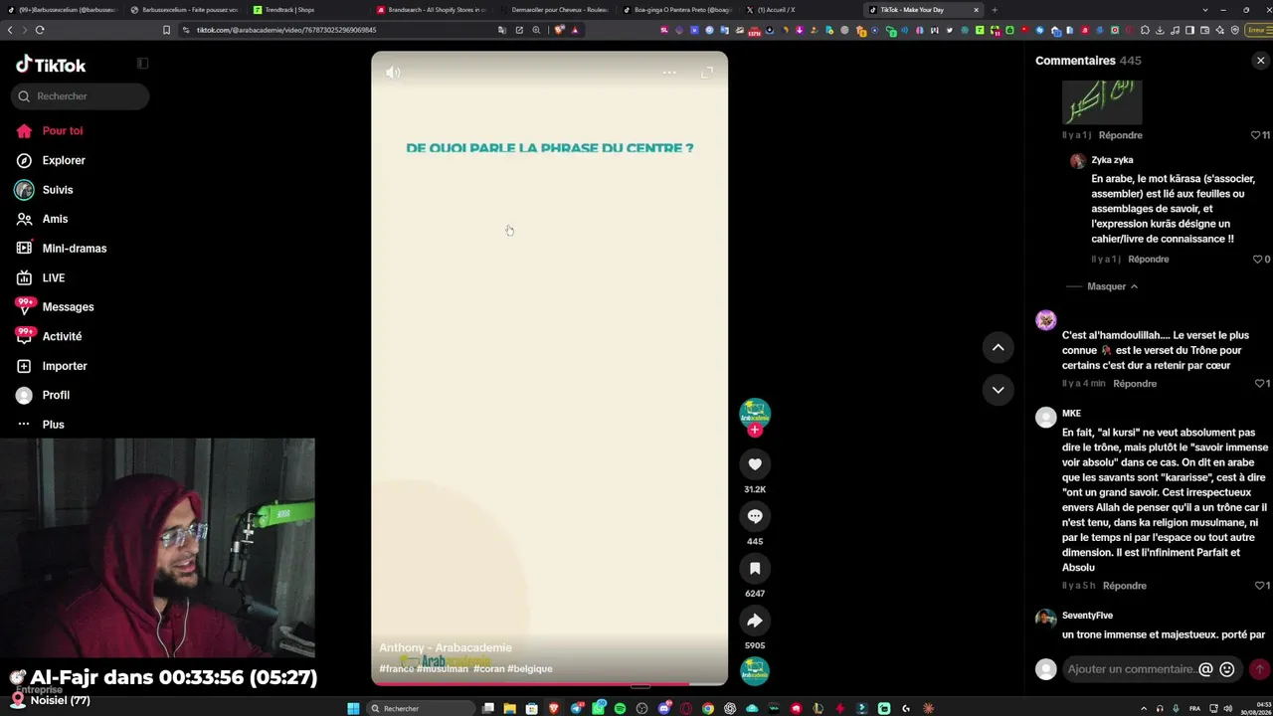1273x716 pixels.
Task: Open Spotify from the taskbar
Action: pyautogui.click(x=620, y=708)
